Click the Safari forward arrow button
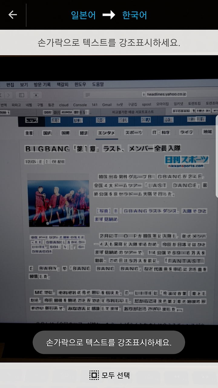Image resolution: width=218 pixels, height=388 pixels. 8,95
